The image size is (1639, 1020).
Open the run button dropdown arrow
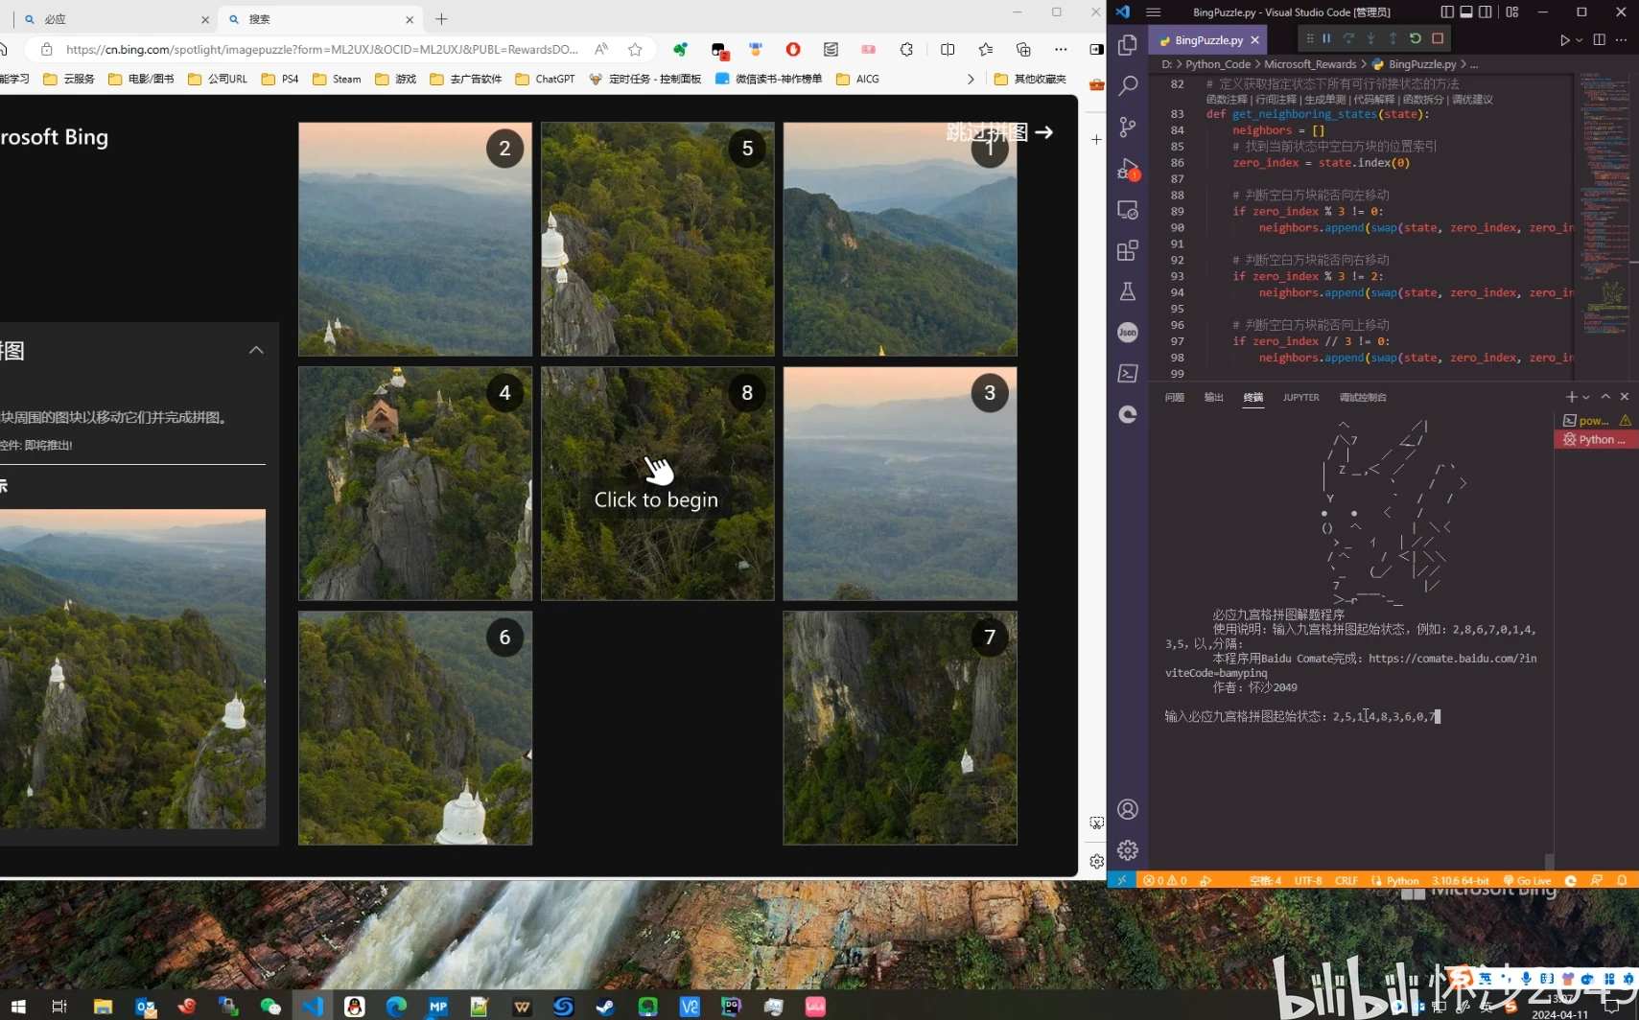click(x=1579, y=40)
